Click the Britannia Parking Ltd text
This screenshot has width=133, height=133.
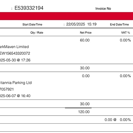pyautogui.click(x=16, y=82)
